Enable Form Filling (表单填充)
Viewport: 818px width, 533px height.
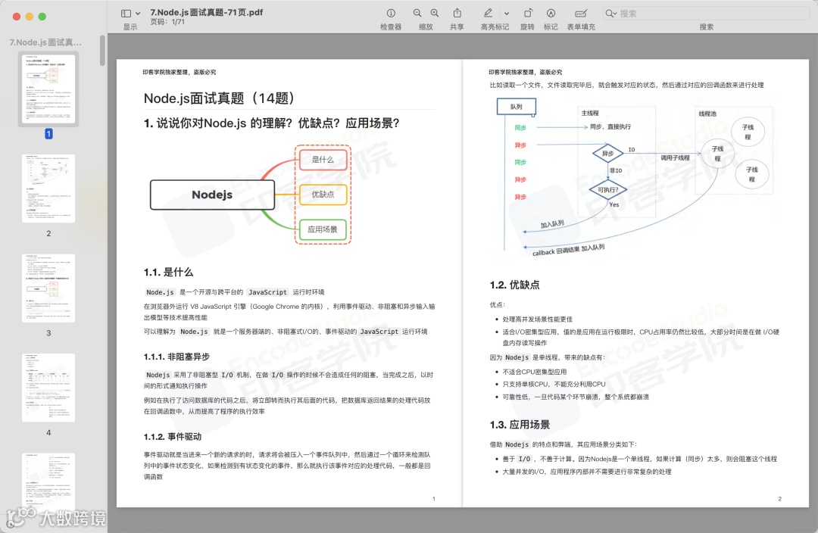click(x=581, y=13)
